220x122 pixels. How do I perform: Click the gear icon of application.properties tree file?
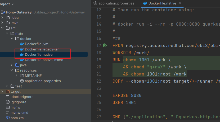[22, 81]
